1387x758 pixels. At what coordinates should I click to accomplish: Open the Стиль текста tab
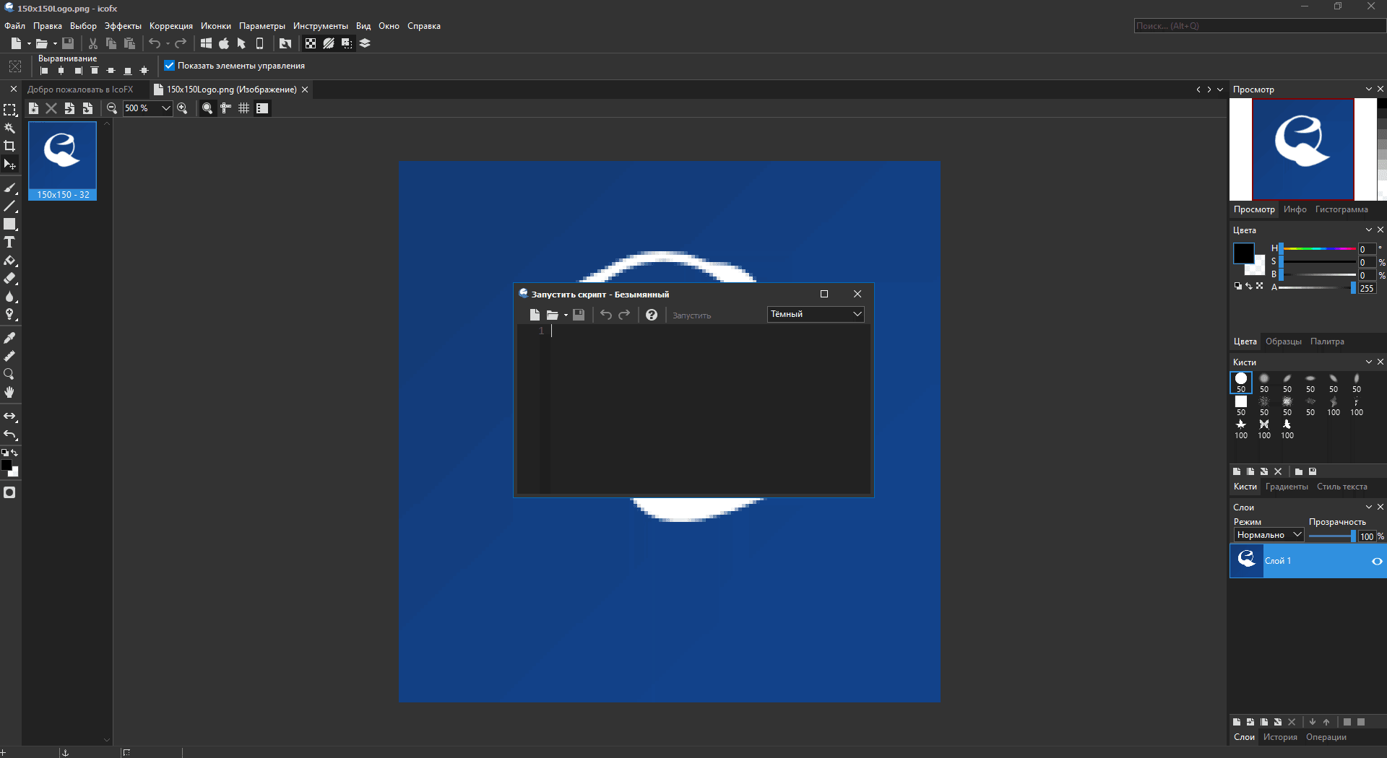pos(1341,487)
